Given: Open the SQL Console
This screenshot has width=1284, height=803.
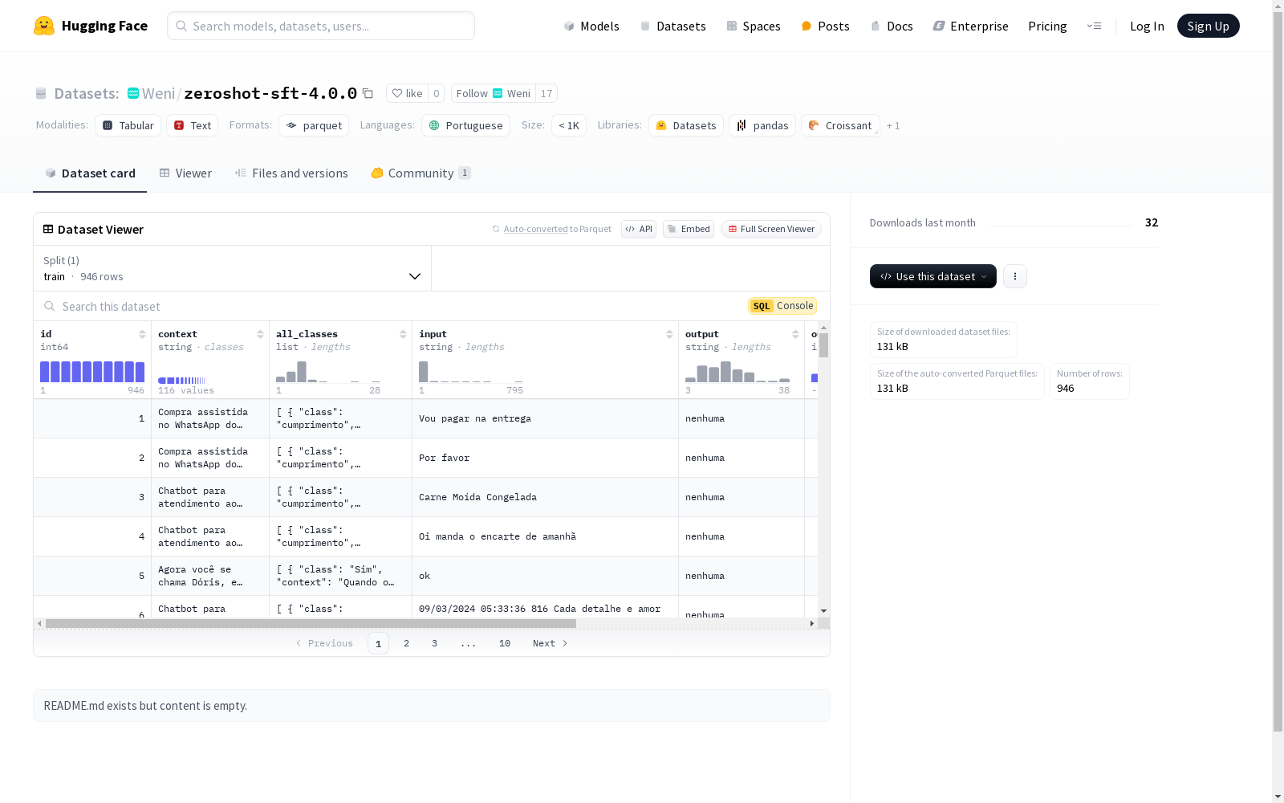Looking at the screenshot, I should point(782,306).
